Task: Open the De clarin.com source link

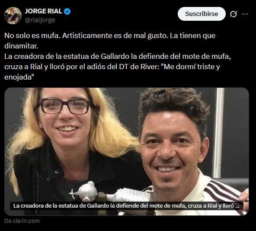Action: pos(22,221)
